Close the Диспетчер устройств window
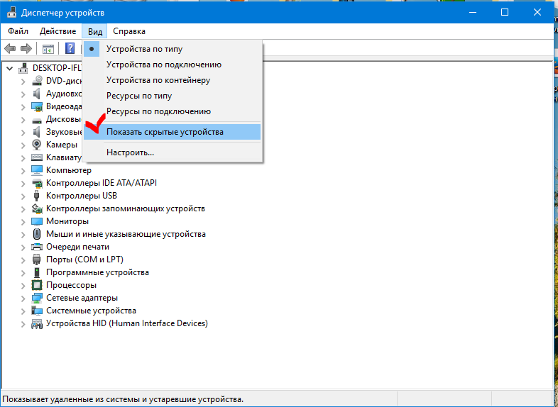The width and height of the screenshot is (558, 407). [x=537, y=13]
